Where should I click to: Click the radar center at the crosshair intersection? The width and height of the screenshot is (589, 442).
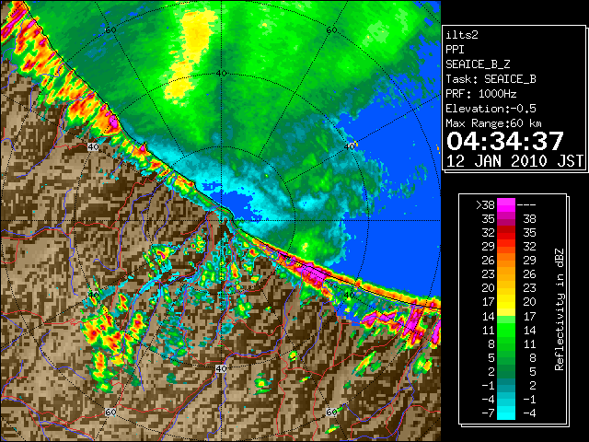point(222,221)
